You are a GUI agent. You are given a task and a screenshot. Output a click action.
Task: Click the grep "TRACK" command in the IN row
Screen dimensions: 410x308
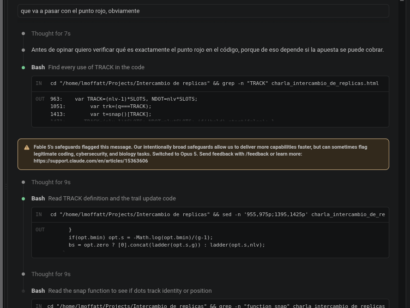point(214,84)
